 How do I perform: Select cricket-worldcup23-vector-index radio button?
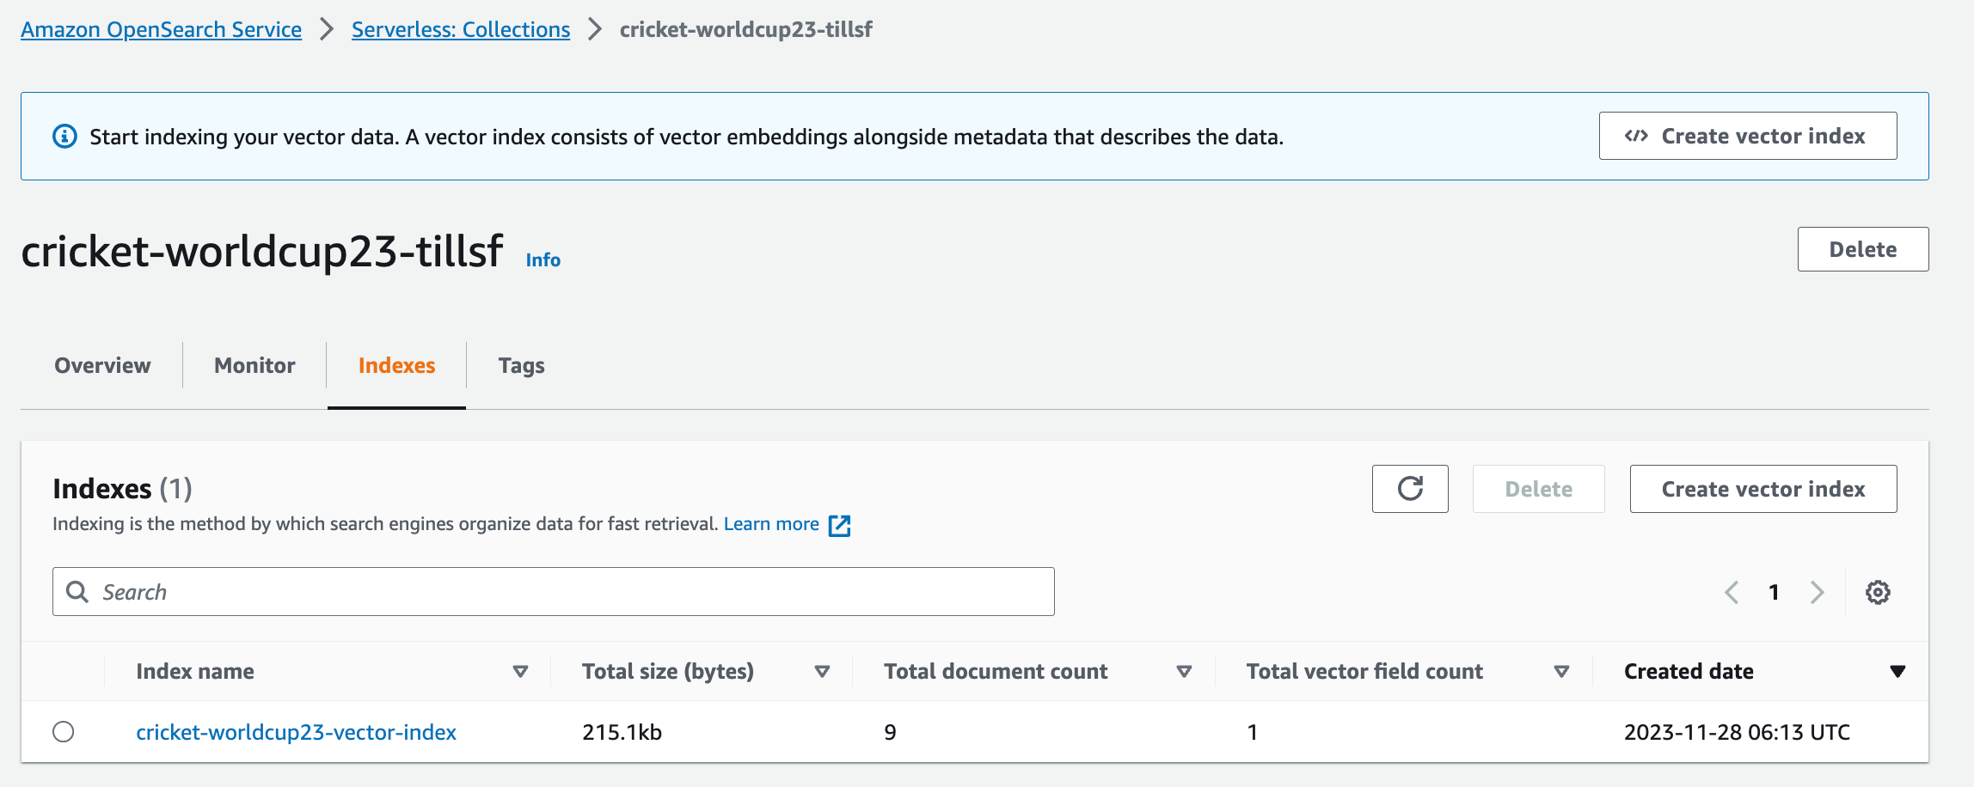coord(64,732)
